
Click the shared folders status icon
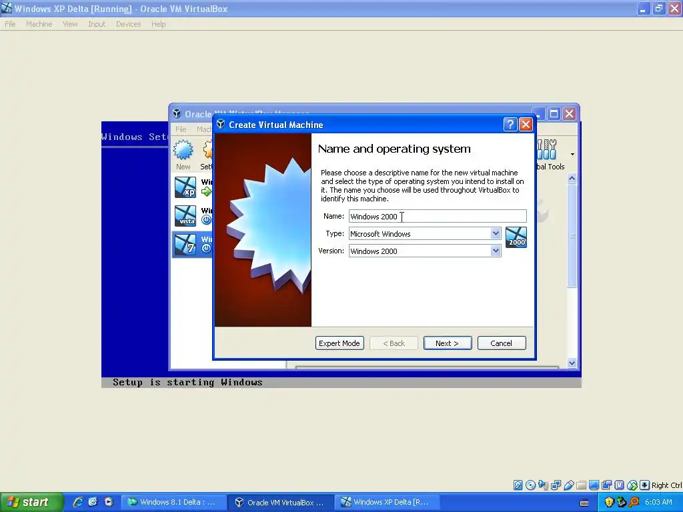pyautogui.click(x=581, y=485)
